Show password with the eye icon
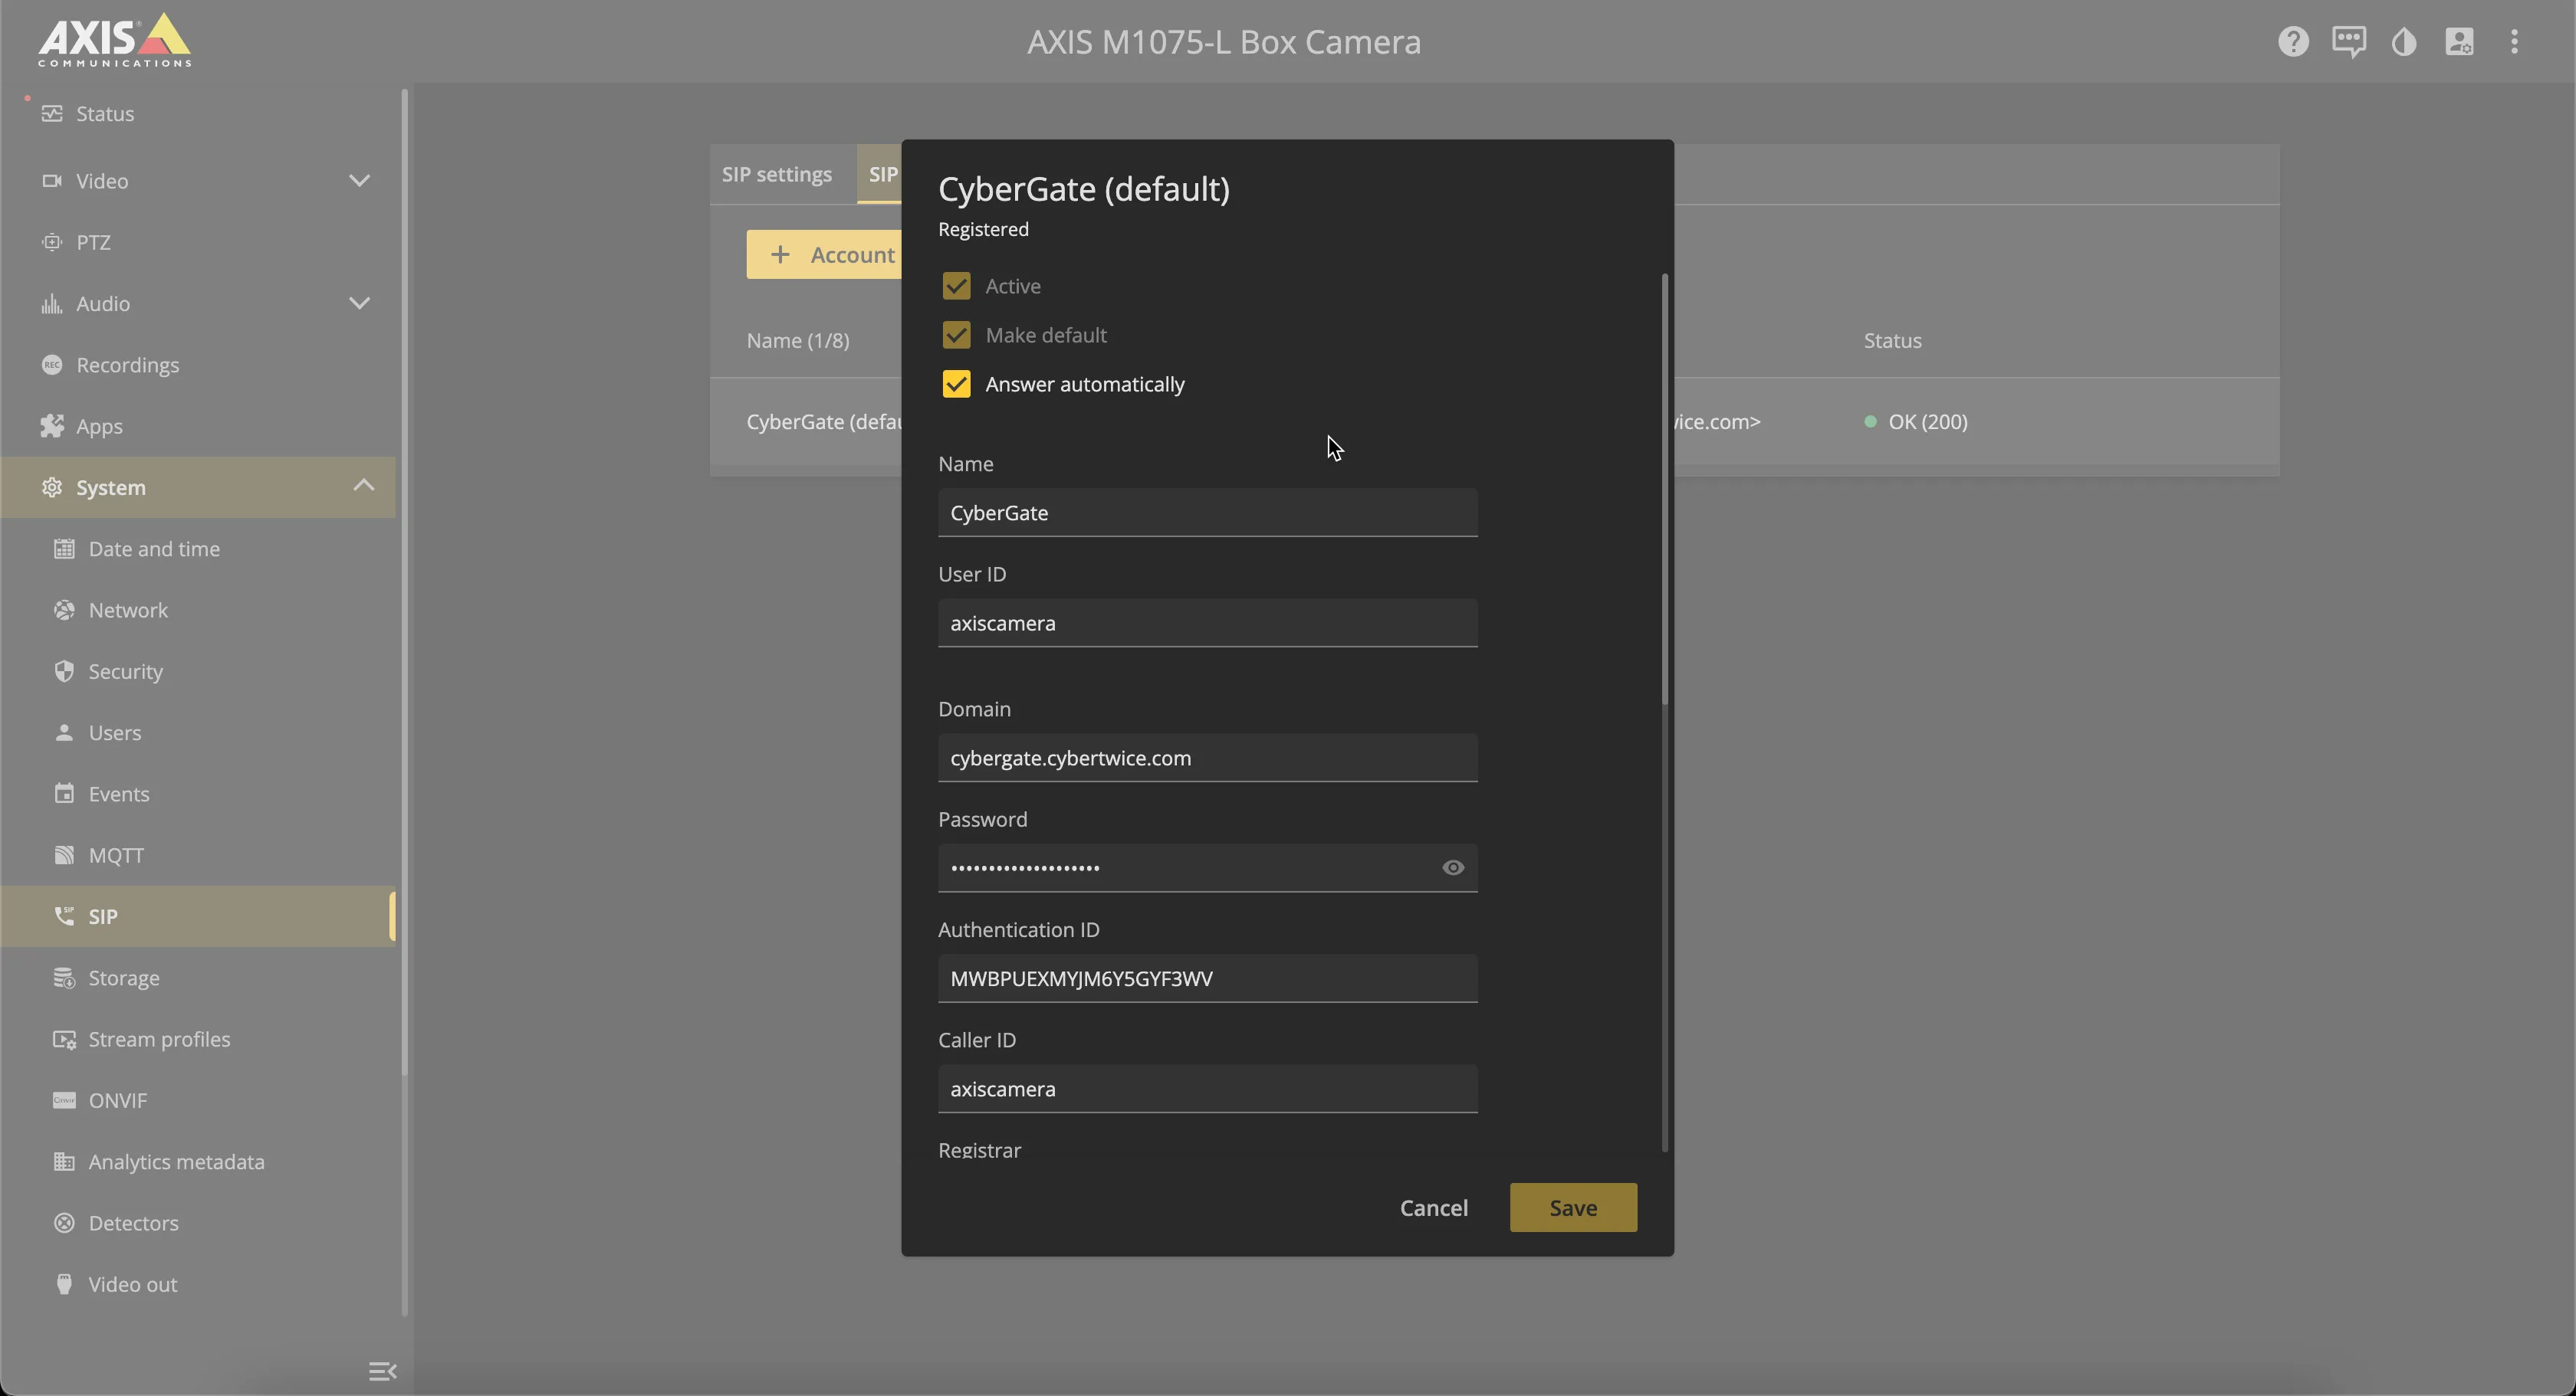Viewport: 2576px width, 1396px height. pyautogui.click(x=1453, y=867)
